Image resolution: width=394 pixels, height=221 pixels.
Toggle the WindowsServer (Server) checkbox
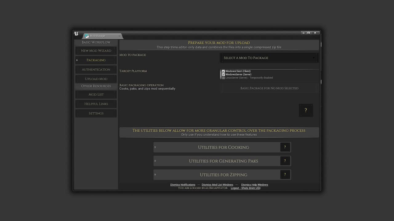[x=223, y=74]
